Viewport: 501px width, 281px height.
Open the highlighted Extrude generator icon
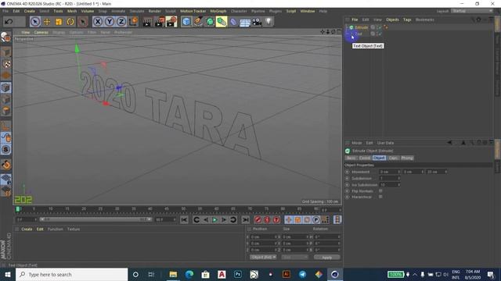(x=222, y=22)
